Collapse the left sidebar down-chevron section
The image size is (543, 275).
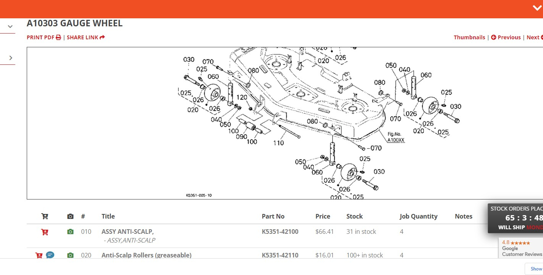[x=10, y=27]
